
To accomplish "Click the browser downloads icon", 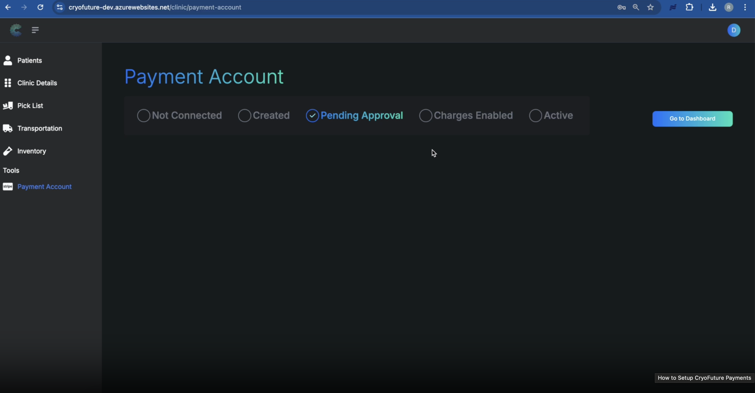I will 713,7.
